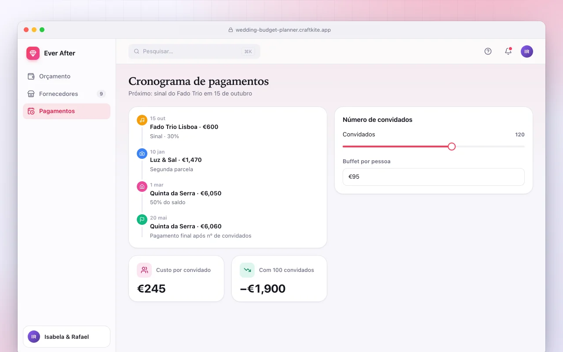This screenshot has height=352, width=563.
Task: Click the Fornecedores count badge 9
Action: click(101, 94)
